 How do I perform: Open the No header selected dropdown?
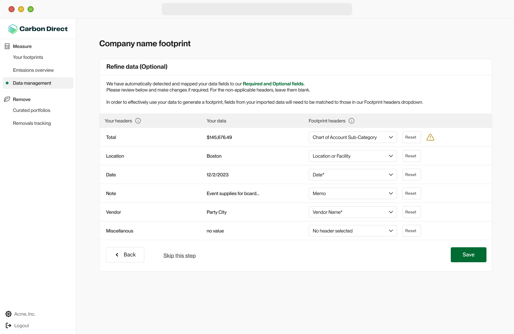pos(353,231)
